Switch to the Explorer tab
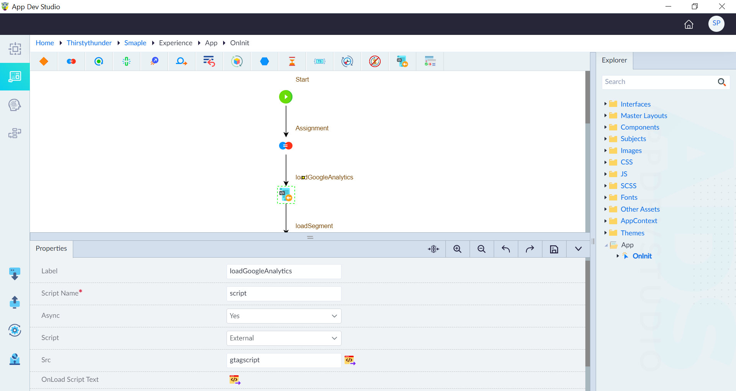Viewport: 736px width, 391px height. point(614,60)
